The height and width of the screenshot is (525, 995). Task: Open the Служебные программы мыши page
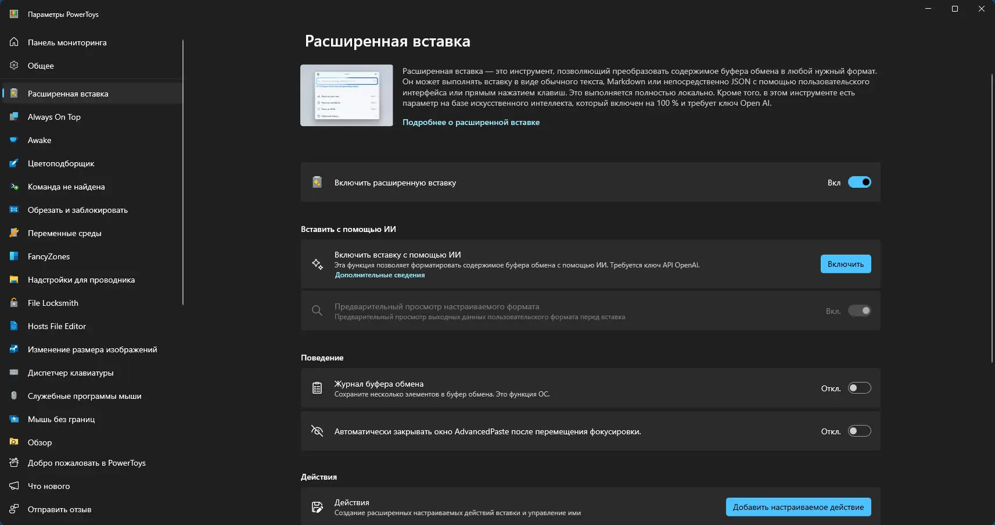click(x=93, y=396)
